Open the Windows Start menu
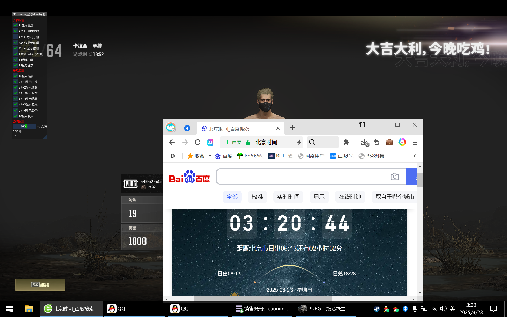Screen dimensions: 507x317 pos(9,308)
